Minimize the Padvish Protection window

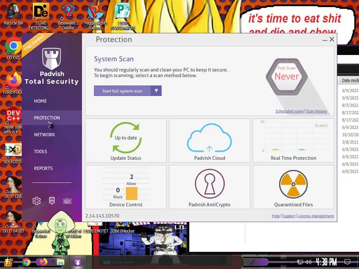[x=325, y=40]
